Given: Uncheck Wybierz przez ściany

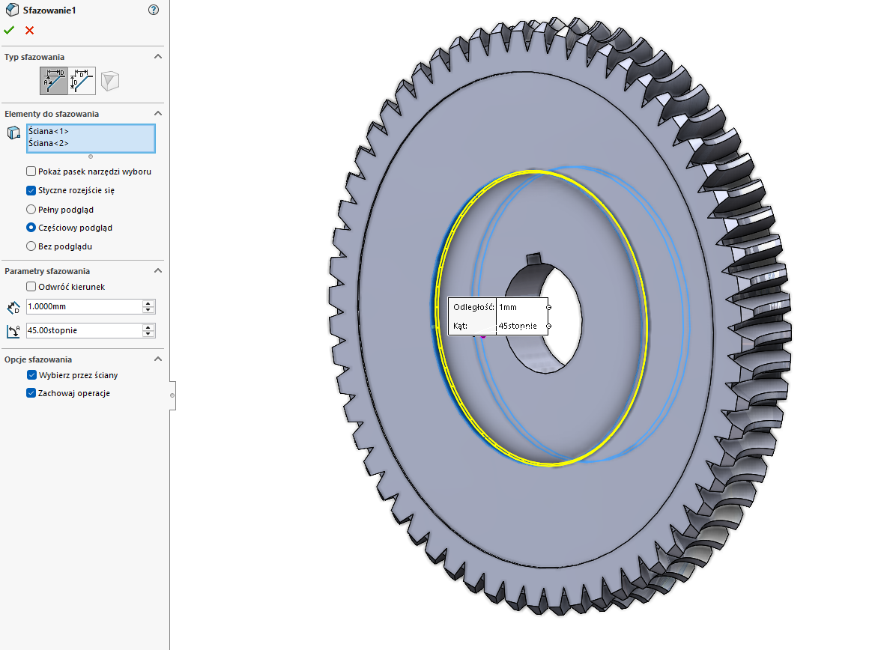Looking at the screenshot, I should pos(31,375).
